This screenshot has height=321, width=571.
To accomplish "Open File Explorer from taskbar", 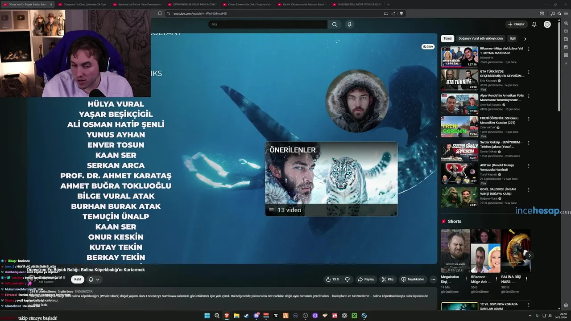I will coord(236,316).
